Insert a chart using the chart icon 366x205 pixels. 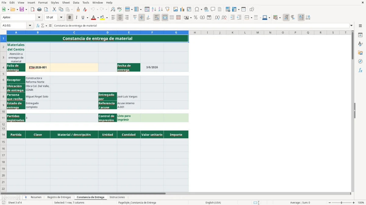182,9
